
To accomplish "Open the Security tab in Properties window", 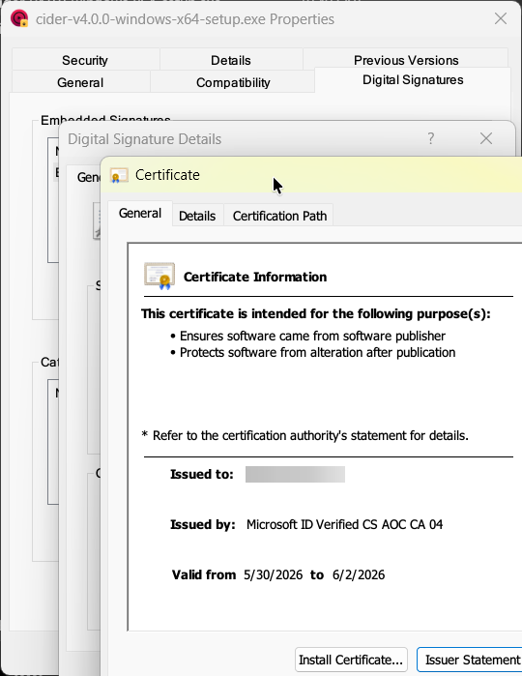I will click(x=85, y=60).
